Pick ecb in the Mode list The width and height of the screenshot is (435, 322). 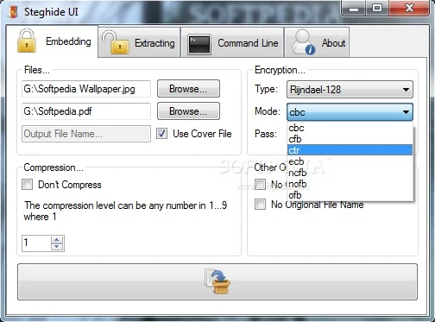350,161
